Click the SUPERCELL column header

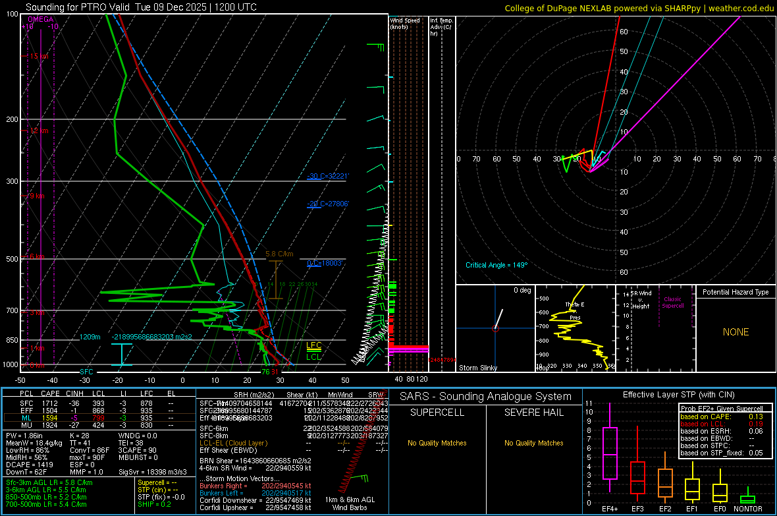click(437, 413)
